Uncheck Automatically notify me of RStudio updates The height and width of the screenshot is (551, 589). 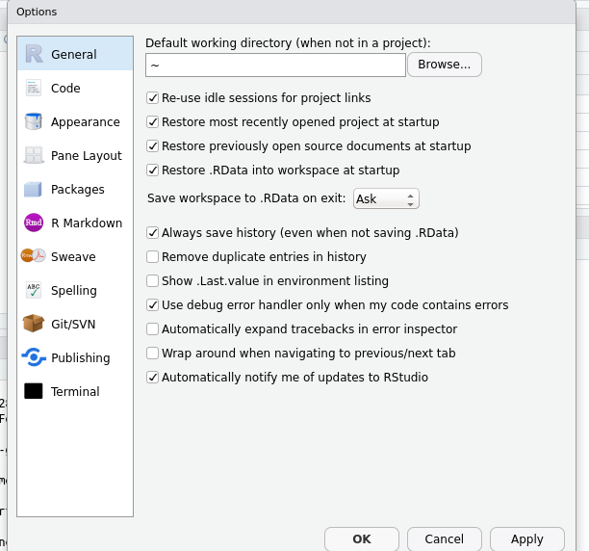pyautogui.click(x=152, y=378)
